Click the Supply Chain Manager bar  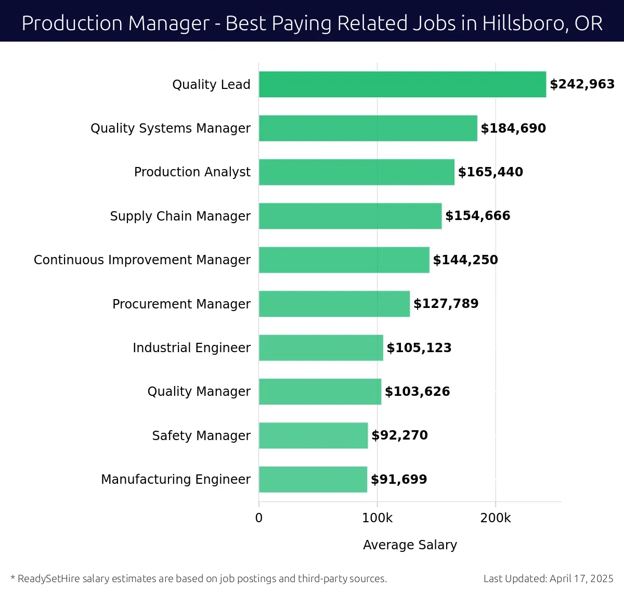click(x=350, y=216)
